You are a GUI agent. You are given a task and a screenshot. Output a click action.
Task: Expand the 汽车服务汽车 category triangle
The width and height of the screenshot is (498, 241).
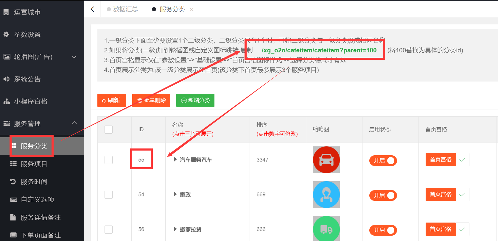coord(175,159)
